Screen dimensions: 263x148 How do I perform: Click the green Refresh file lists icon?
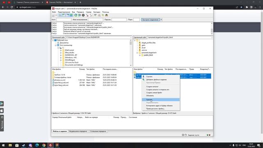[x=76, y=15]
